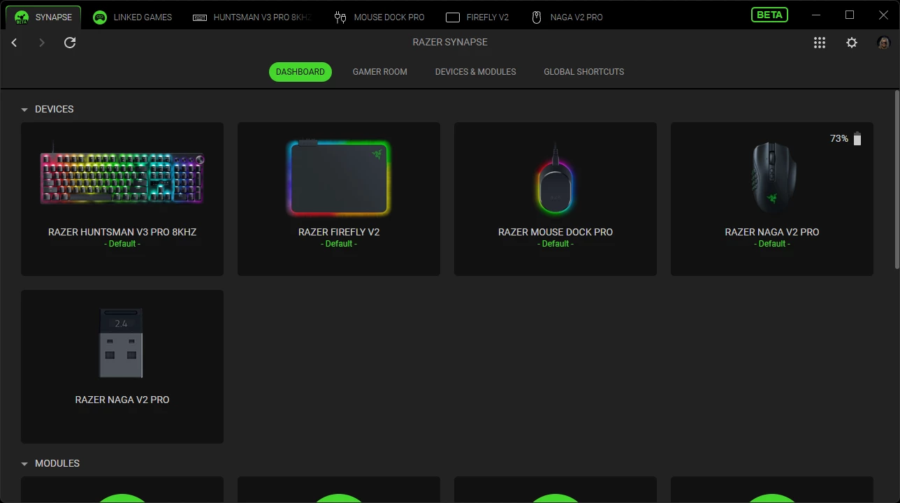Viewport: 900px width, 503px height.
Task: Go to Gamer Room
Action: (x=380, y=72)
